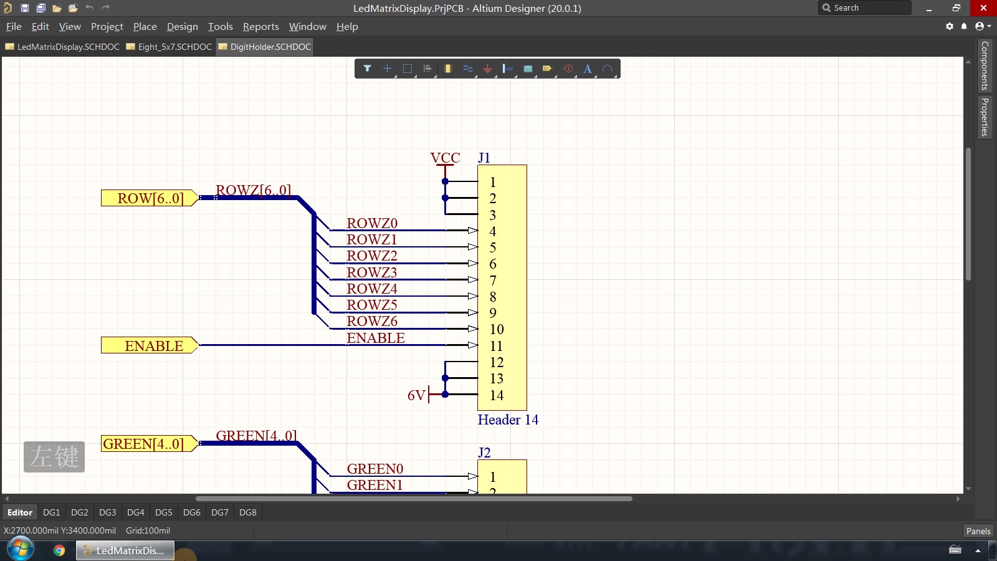997x561 pixels.
Task: Switch to DG2 tab
Action: click(80, 512)
